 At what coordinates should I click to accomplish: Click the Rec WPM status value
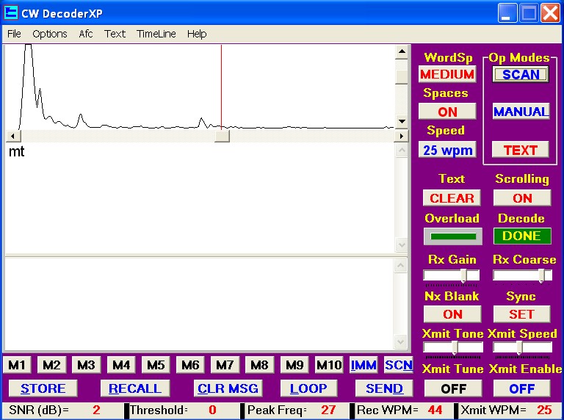tap(435, 410)
